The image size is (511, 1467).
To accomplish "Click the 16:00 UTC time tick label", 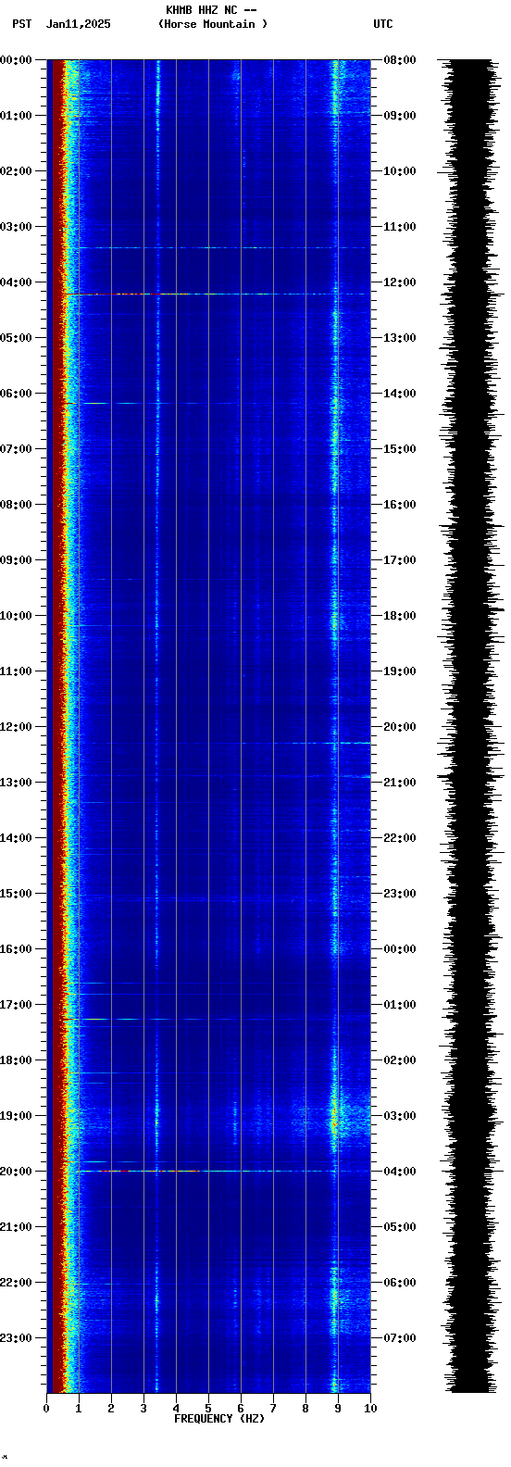I will [400, 505].
